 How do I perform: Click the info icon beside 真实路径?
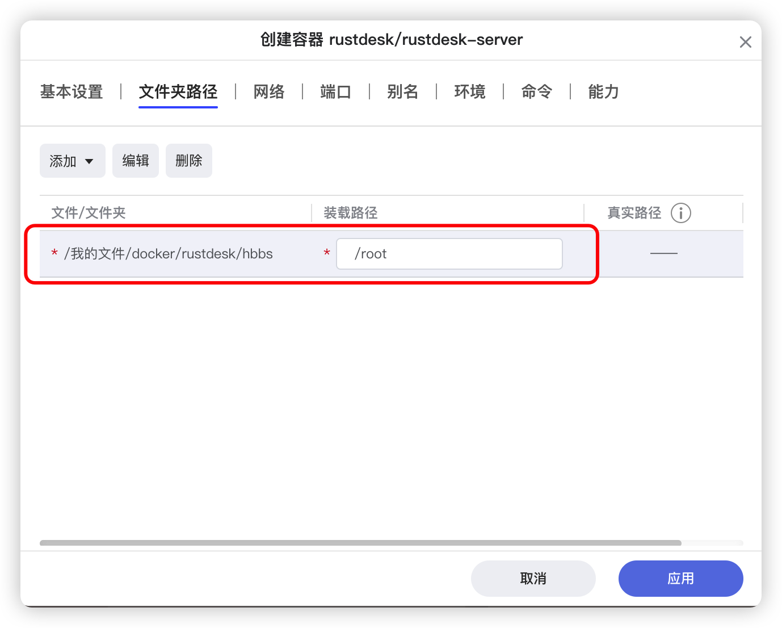(x=680, y=213)
